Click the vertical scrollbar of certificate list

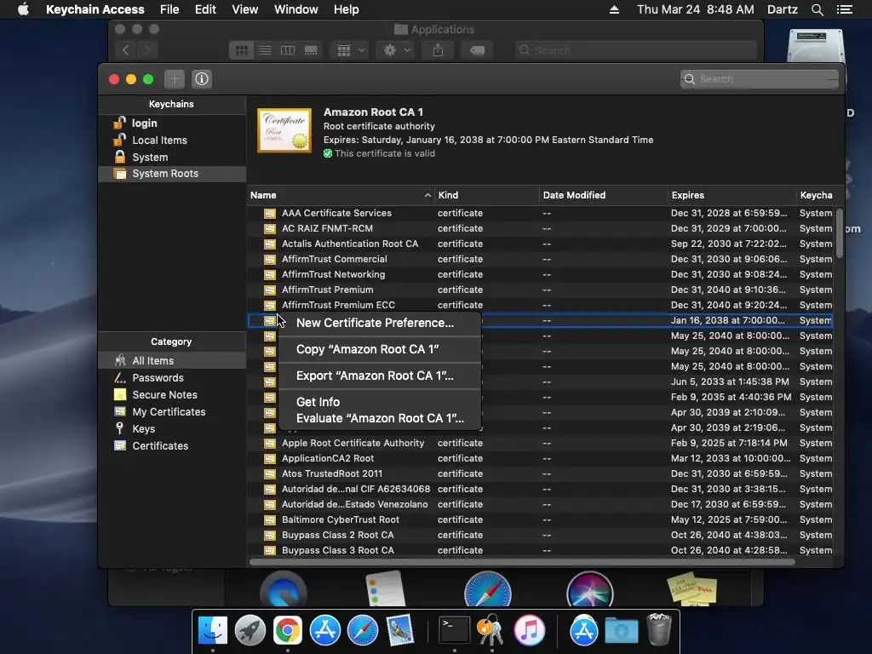click(839, 233)
